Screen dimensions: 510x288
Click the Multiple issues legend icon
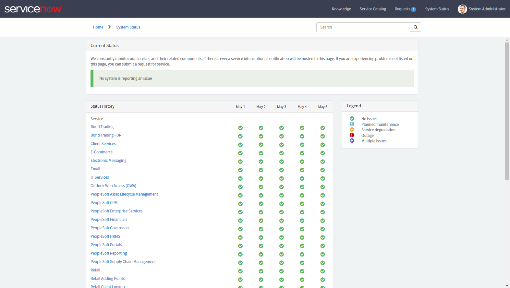[x=352, y=141]
